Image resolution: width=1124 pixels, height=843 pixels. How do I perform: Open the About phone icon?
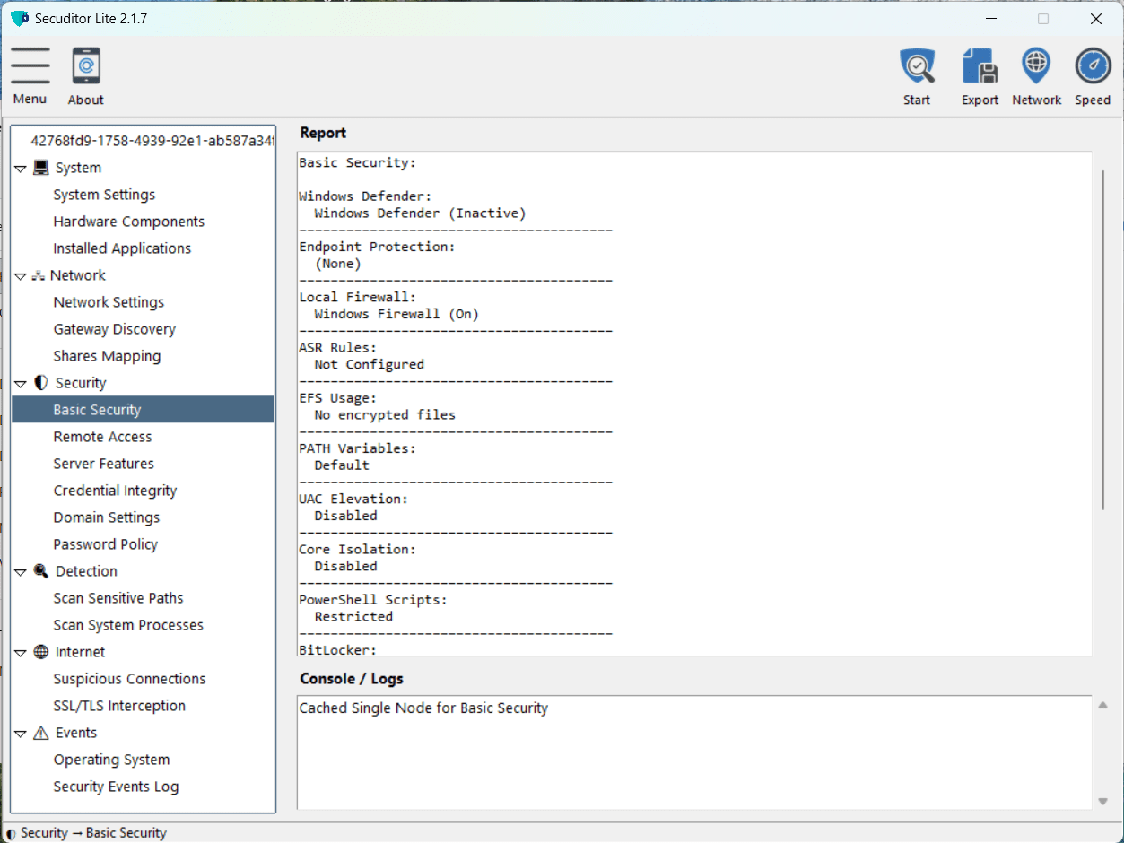click(86, 66)
